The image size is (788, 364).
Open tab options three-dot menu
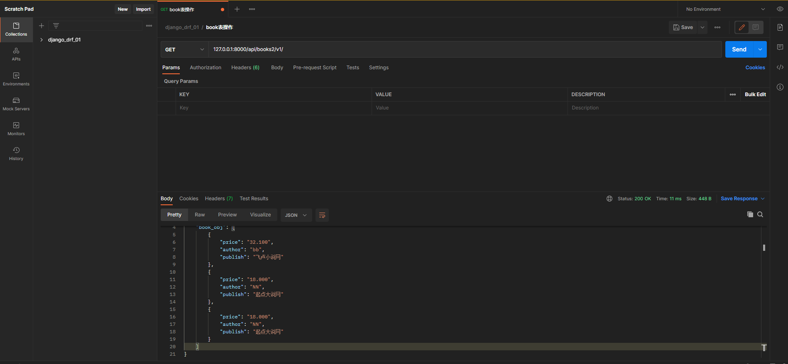[252, 9]
